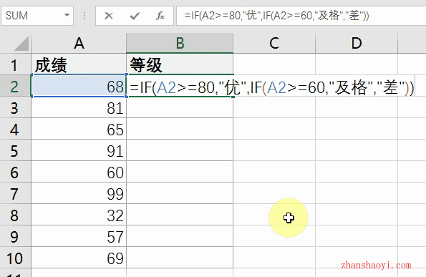This screenshot has height=277, width=426.
Task: Click cell A6 with value 60
Action: tap(79, 172)
